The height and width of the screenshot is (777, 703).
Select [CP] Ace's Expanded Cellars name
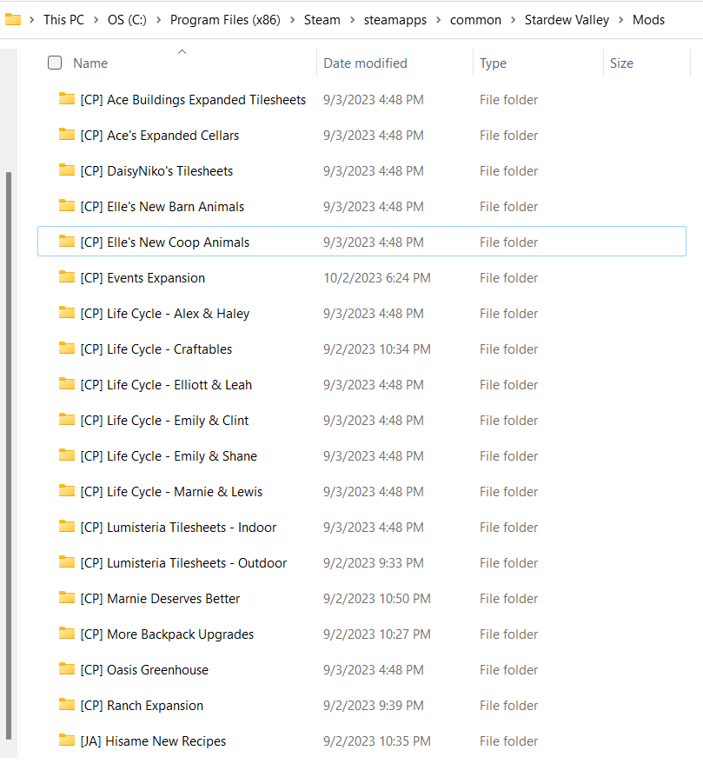(160, 136)
